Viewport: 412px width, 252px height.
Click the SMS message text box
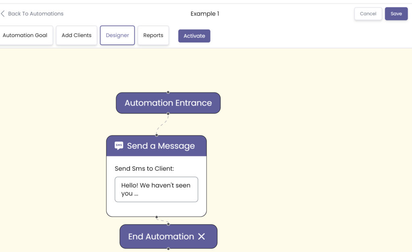(156, 189)
